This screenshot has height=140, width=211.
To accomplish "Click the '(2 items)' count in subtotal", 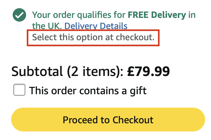I will point(95,71).
